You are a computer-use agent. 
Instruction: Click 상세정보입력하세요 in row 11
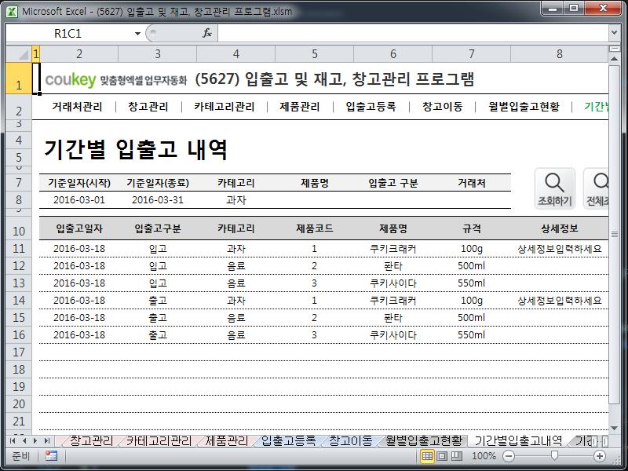pyautogui.click(x=560, y=249)
